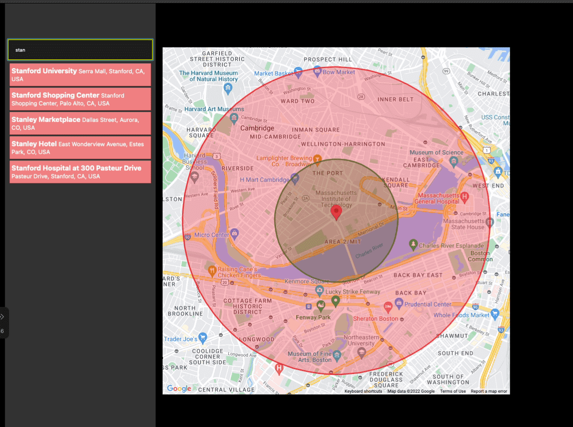Viewport: 573px width, 427px height.
Task: Pick Stanley Marketplace in Aurora suggestion
Action: [80, 123]
